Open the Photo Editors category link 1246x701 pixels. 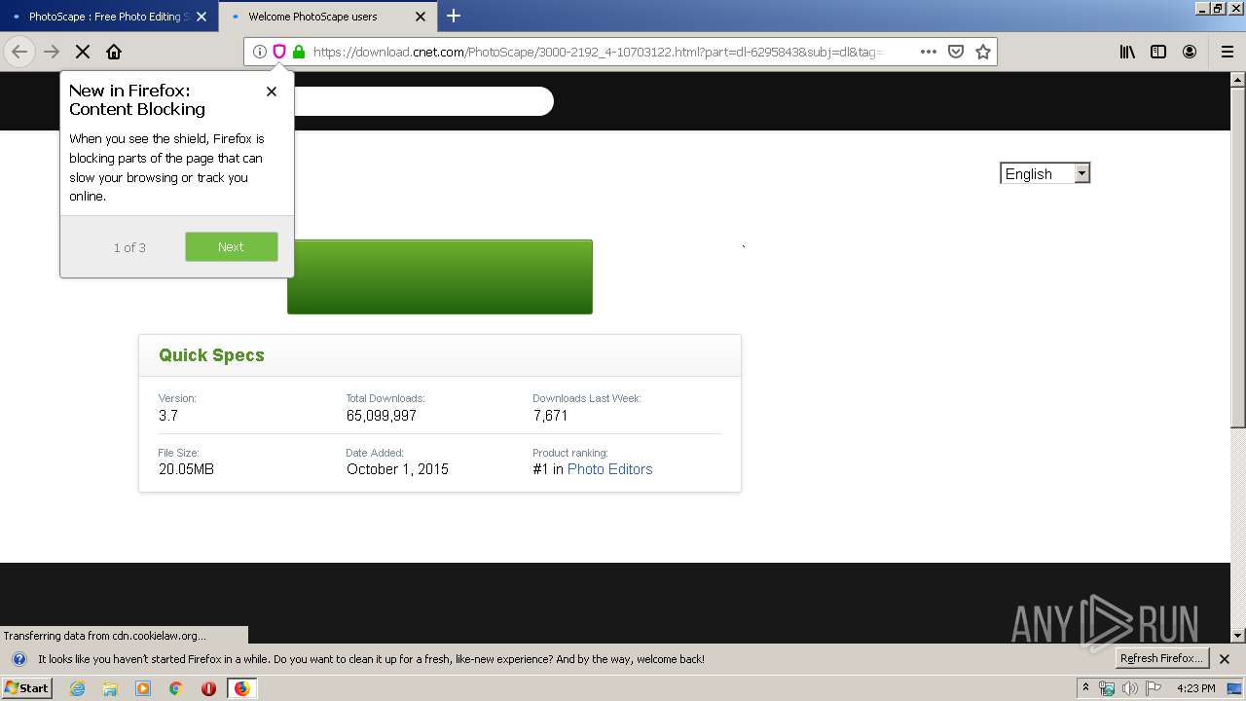(609, 469)
